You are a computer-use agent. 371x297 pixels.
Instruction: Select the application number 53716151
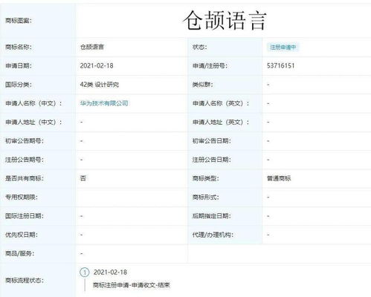click(280, 66)
